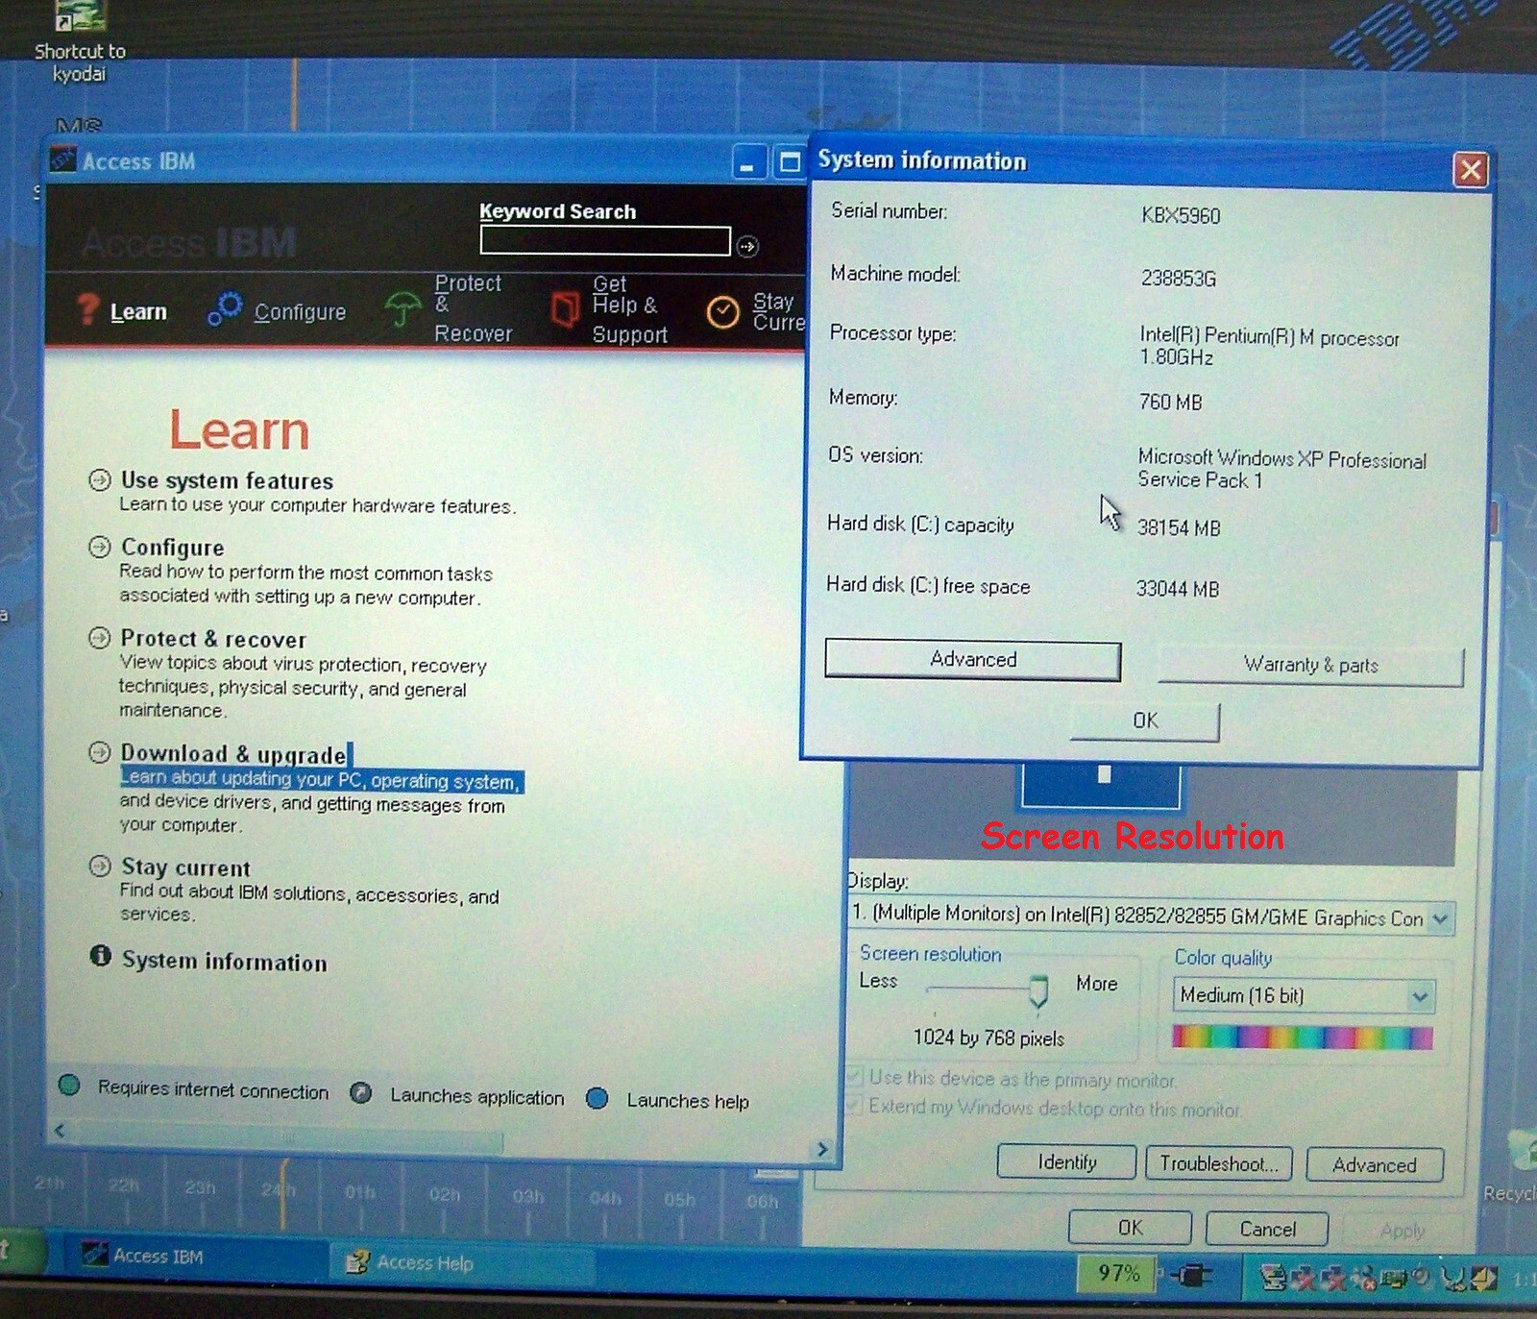Click the Launches application legend icon
Image resolution: width=1537 pixels, height=1319 pixels.
(361, 1092)
